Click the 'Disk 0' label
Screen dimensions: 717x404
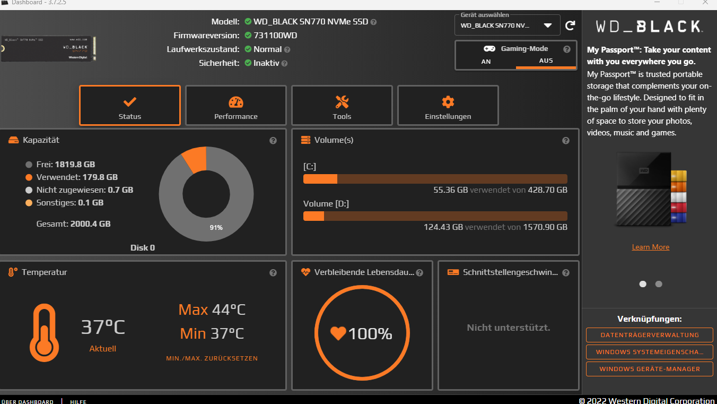click(143, 248)
